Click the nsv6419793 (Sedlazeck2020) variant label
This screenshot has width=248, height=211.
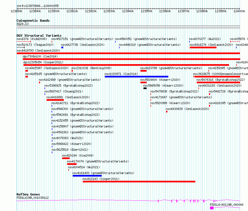(38, 51)
